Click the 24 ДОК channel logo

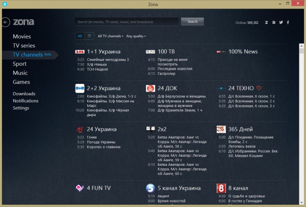pyautogui.click(x=150, y=88)
